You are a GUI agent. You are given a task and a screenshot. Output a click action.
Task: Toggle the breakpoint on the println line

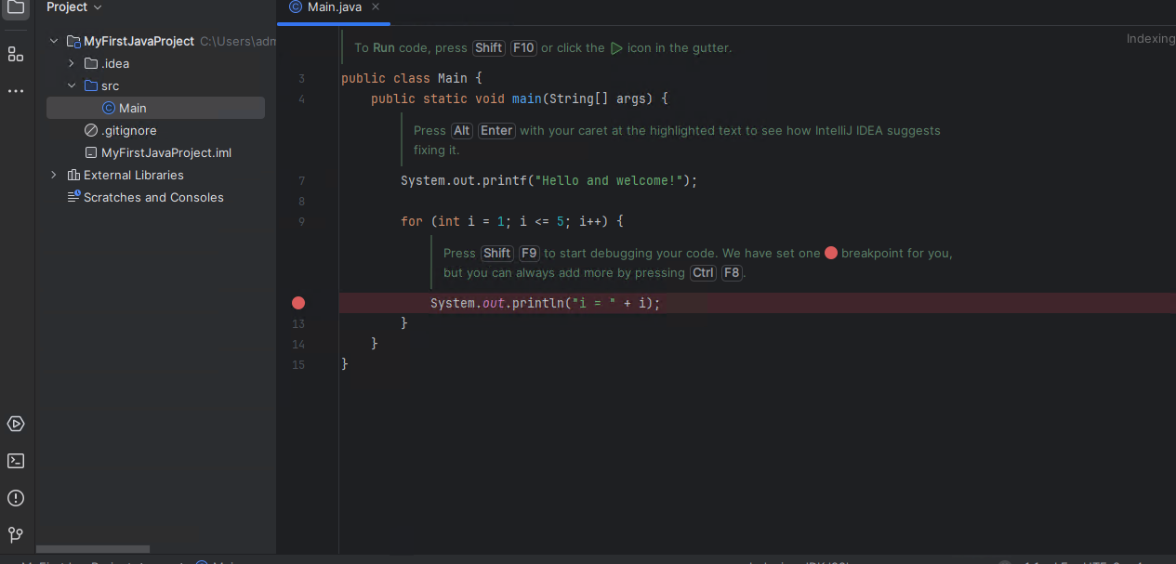[x=297, y=302]
